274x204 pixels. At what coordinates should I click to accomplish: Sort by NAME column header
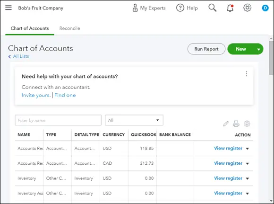pos(24,134)
